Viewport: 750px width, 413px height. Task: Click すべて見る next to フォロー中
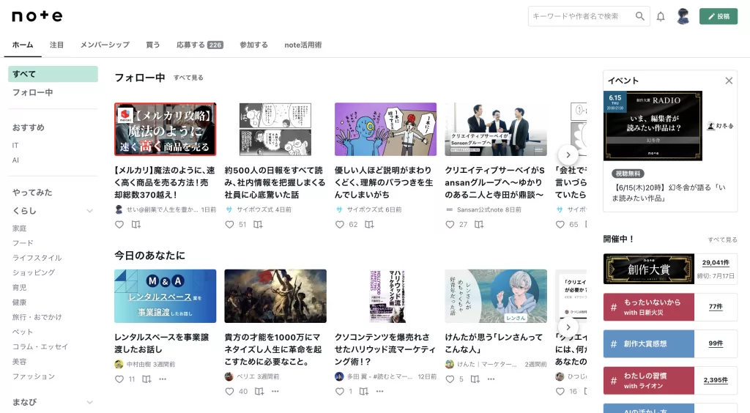click(x=188, y=78)
